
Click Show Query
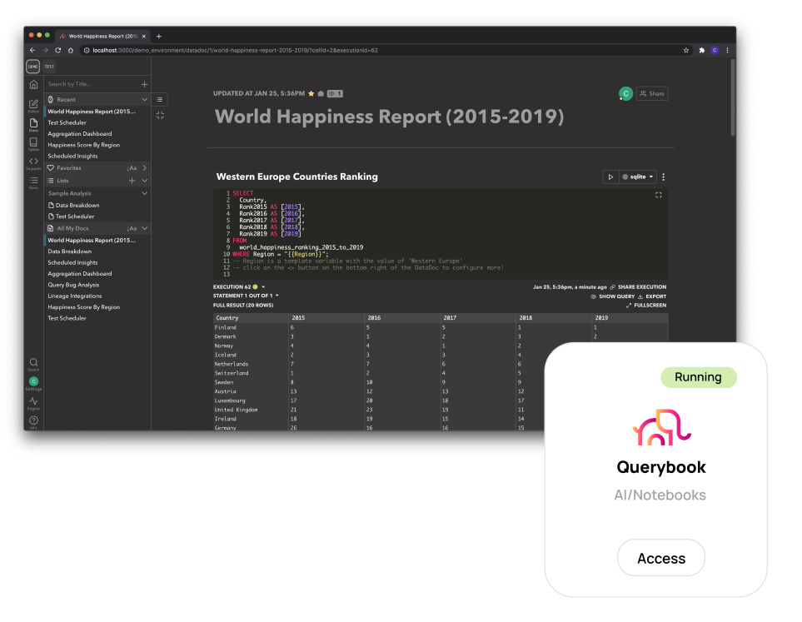[x=613, y=296]
